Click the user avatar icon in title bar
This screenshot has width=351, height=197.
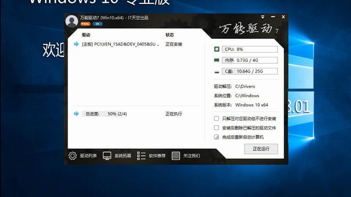72,21
